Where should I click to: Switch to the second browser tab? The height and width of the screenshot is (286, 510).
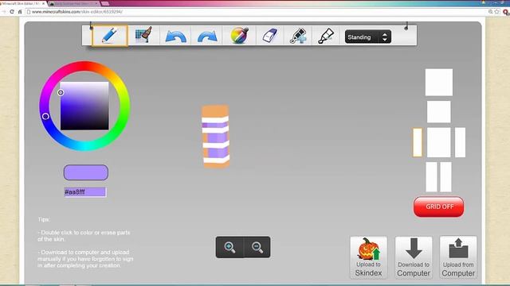tap(74, 3)
